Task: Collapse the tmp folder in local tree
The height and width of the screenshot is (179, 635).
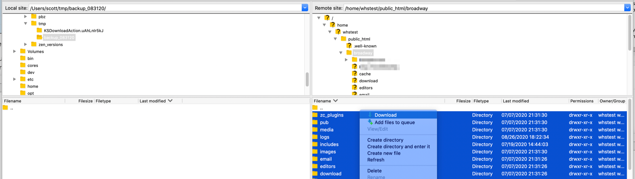Action: (25, 23)
